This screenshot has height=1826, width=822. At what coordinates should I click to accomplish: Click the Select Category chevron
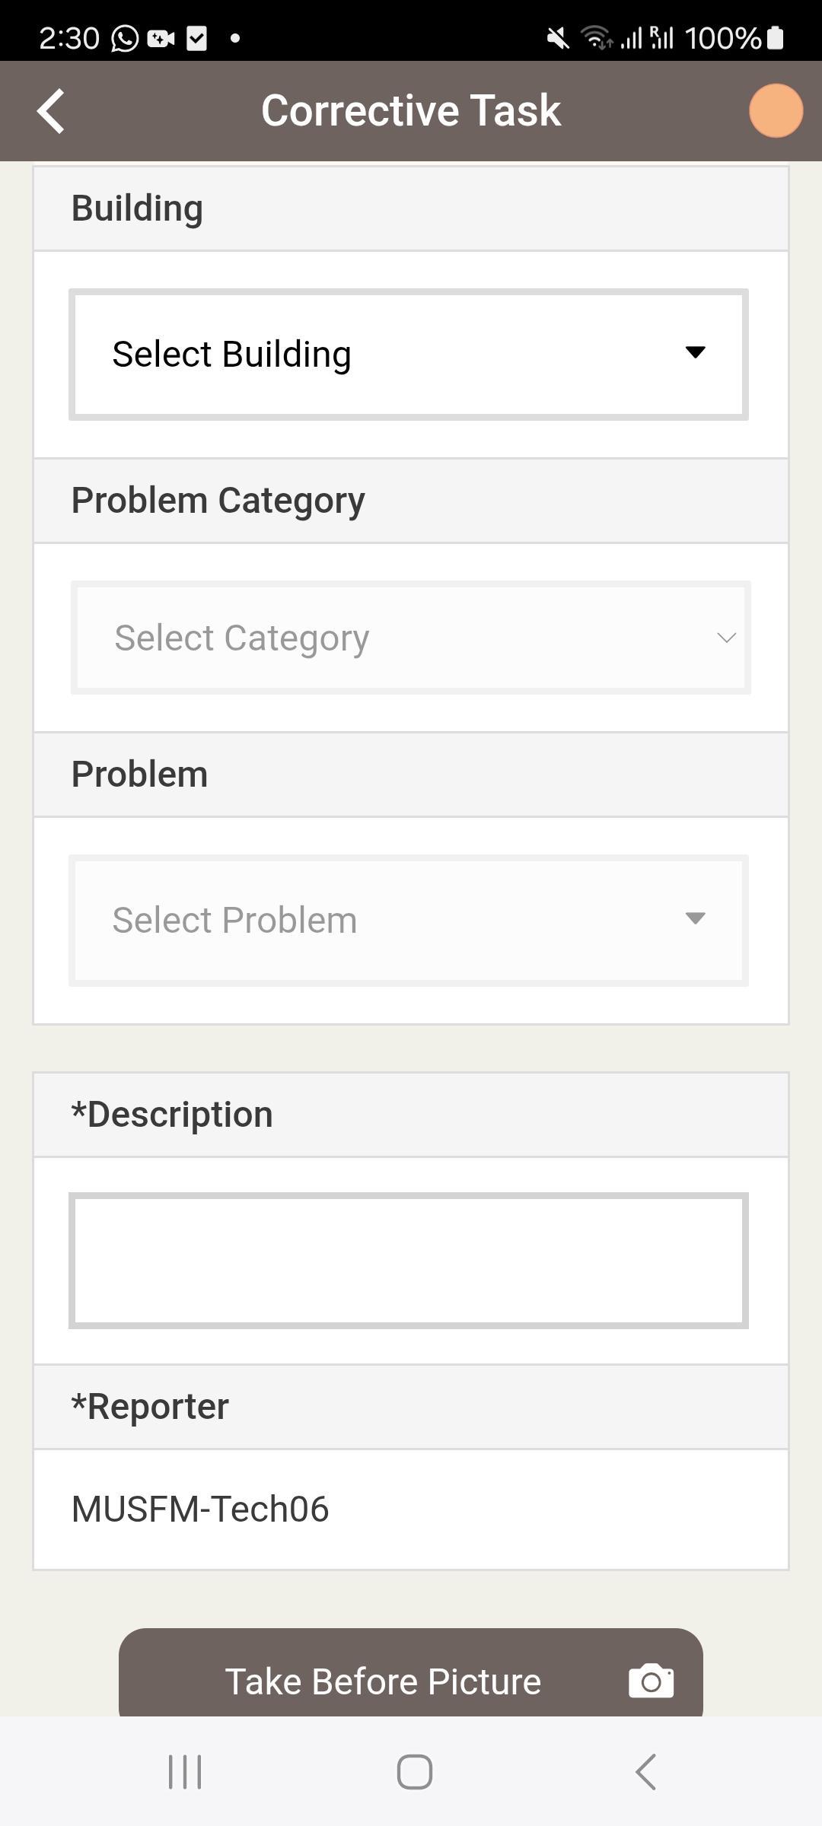727,638
